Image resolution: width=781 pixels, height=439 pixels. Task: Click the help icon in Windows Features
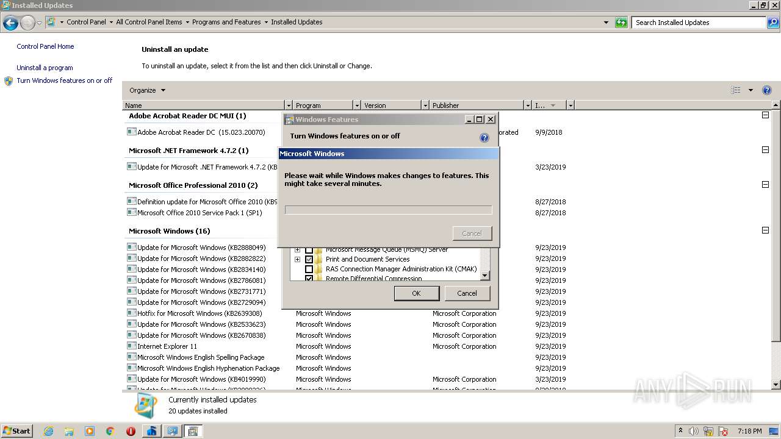[484, 138]
